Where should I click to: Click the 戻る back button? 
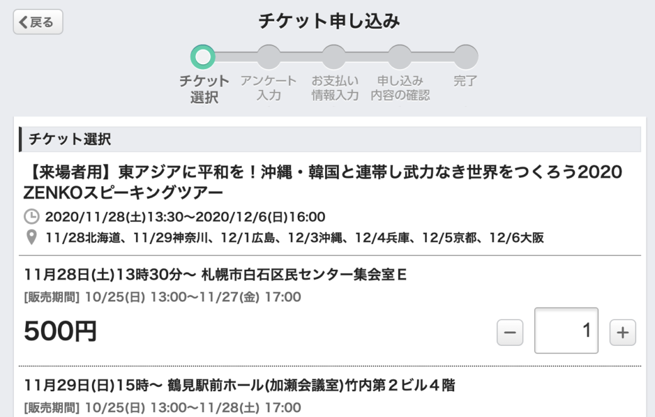click(38, 22)
